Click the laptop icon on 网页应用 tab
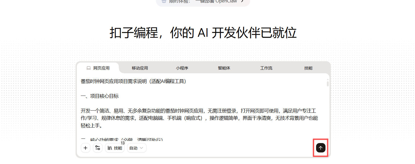Image resolution: width=415 pixels, height=164 pixels. pyautogui.click(x=88, y=68)
